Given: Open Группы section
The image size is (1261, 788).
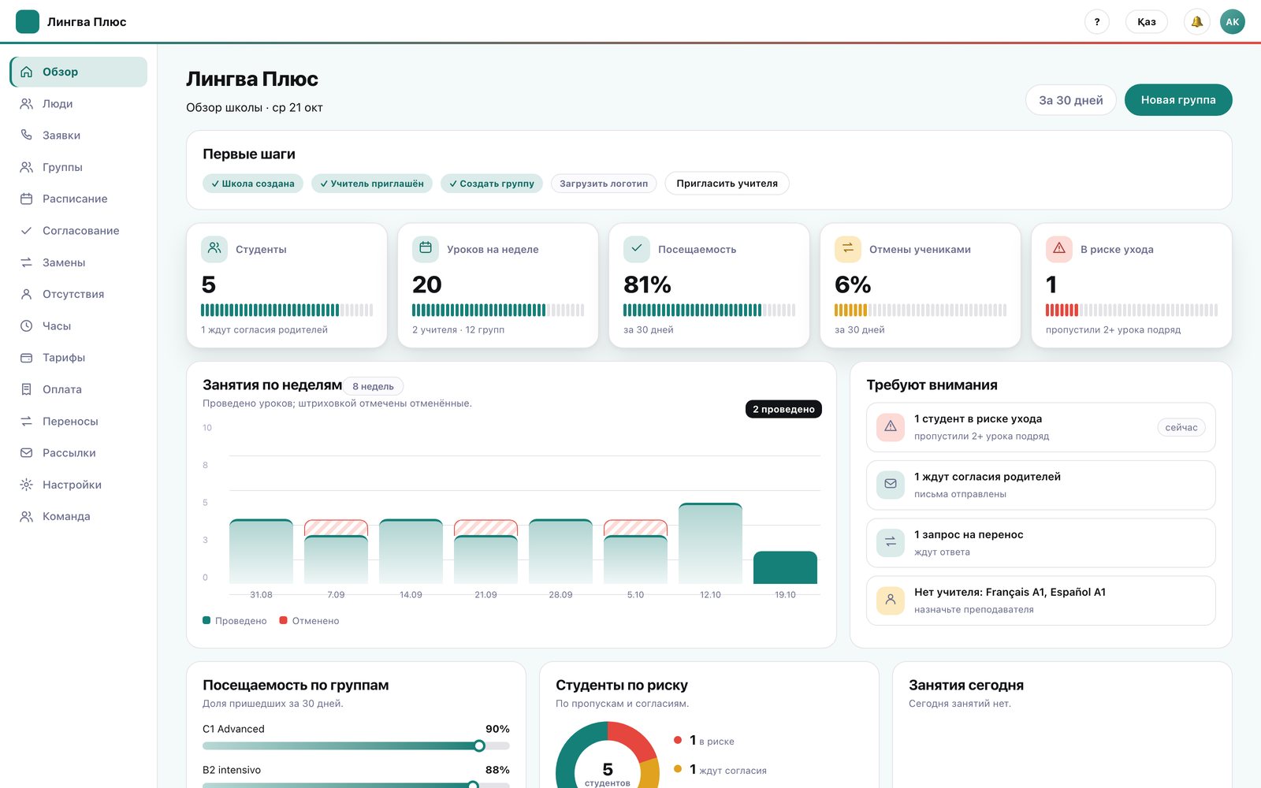Looking at the screenshot, I should [x=79, y=167].
